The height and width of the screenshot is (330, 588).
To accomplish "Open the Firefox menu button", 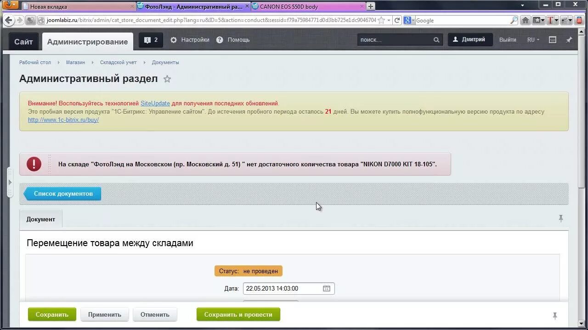I will point(11,5).
